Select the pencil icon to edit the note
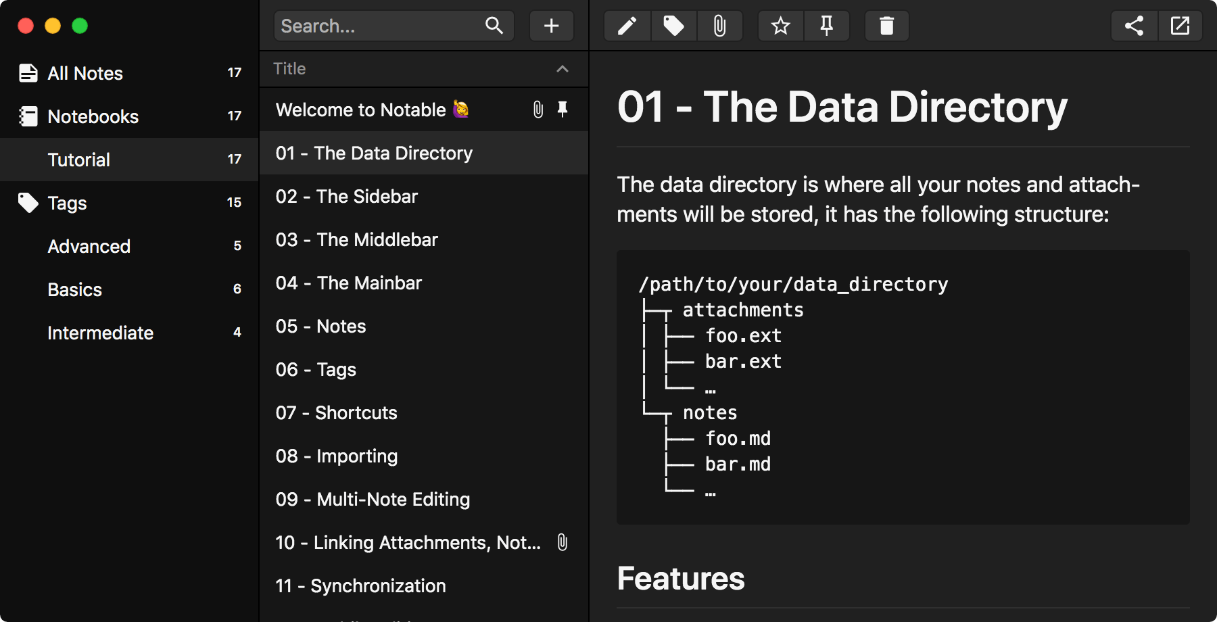 (x=627, y=26)
